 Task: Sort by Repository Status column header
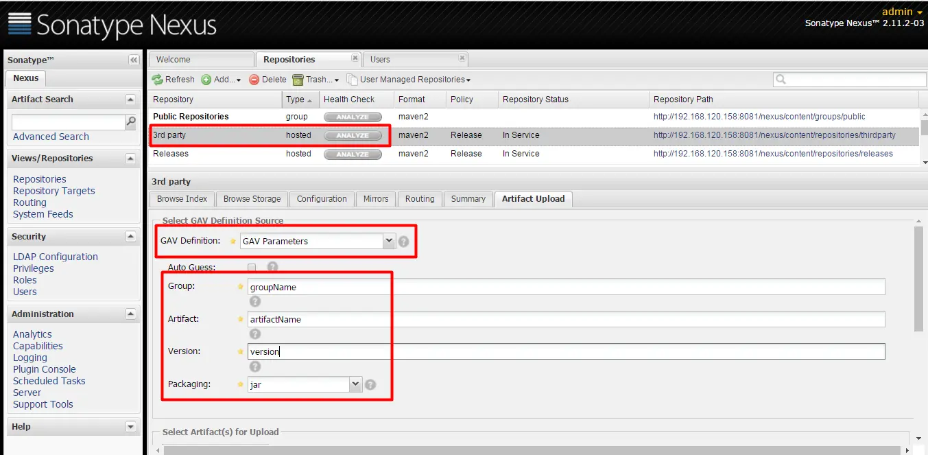pos(573,100)
